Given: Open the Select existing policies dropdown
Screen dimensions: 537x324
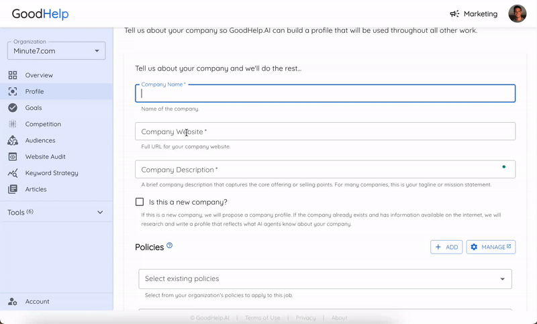Looking at the screenshot, I should pyautogui.click(x=325, y=279).
